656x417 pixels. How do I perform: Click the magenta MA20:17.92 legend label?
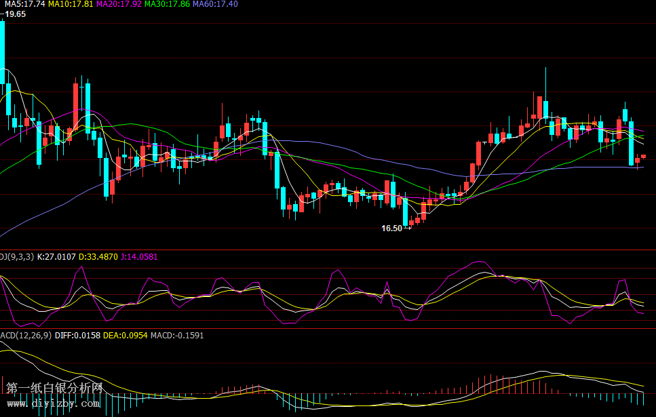coord(119,4)
